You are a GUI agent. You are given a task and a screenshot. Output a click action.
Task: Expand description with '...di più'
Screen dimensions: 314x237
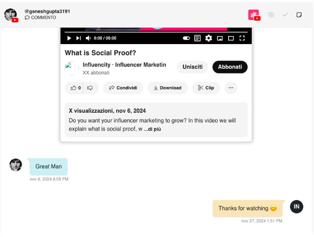(153, 129)
